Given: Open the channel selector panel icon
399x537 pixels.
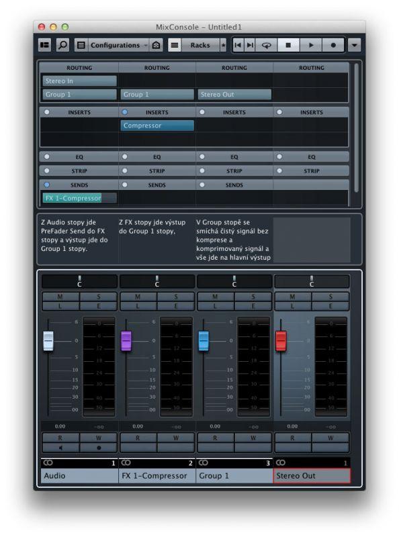Looking at the screenshot, I should point(45,45).
